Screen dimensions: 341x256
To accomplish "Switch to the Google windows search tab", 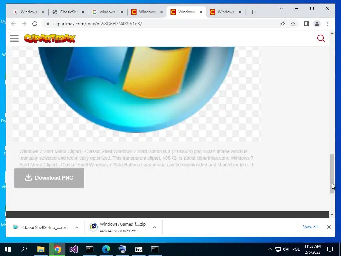I will [108, 12].
